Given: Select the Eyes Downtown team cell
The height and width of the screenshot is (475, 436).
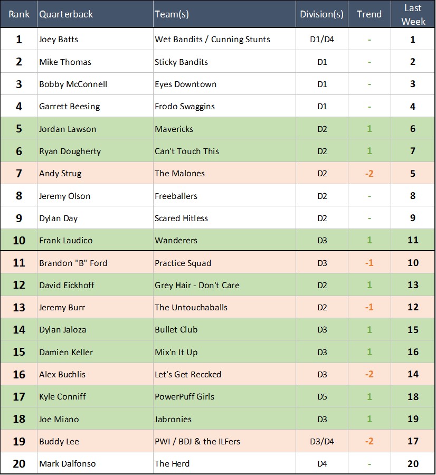Looking at the screenshot, I should point(185,84).
